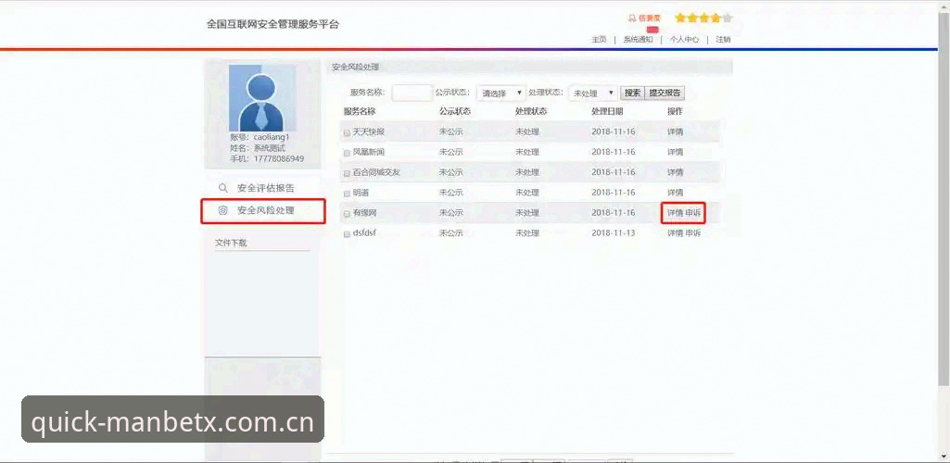Click the 搜索 button
The image size is (950, 463).
(x=632, y=94)
